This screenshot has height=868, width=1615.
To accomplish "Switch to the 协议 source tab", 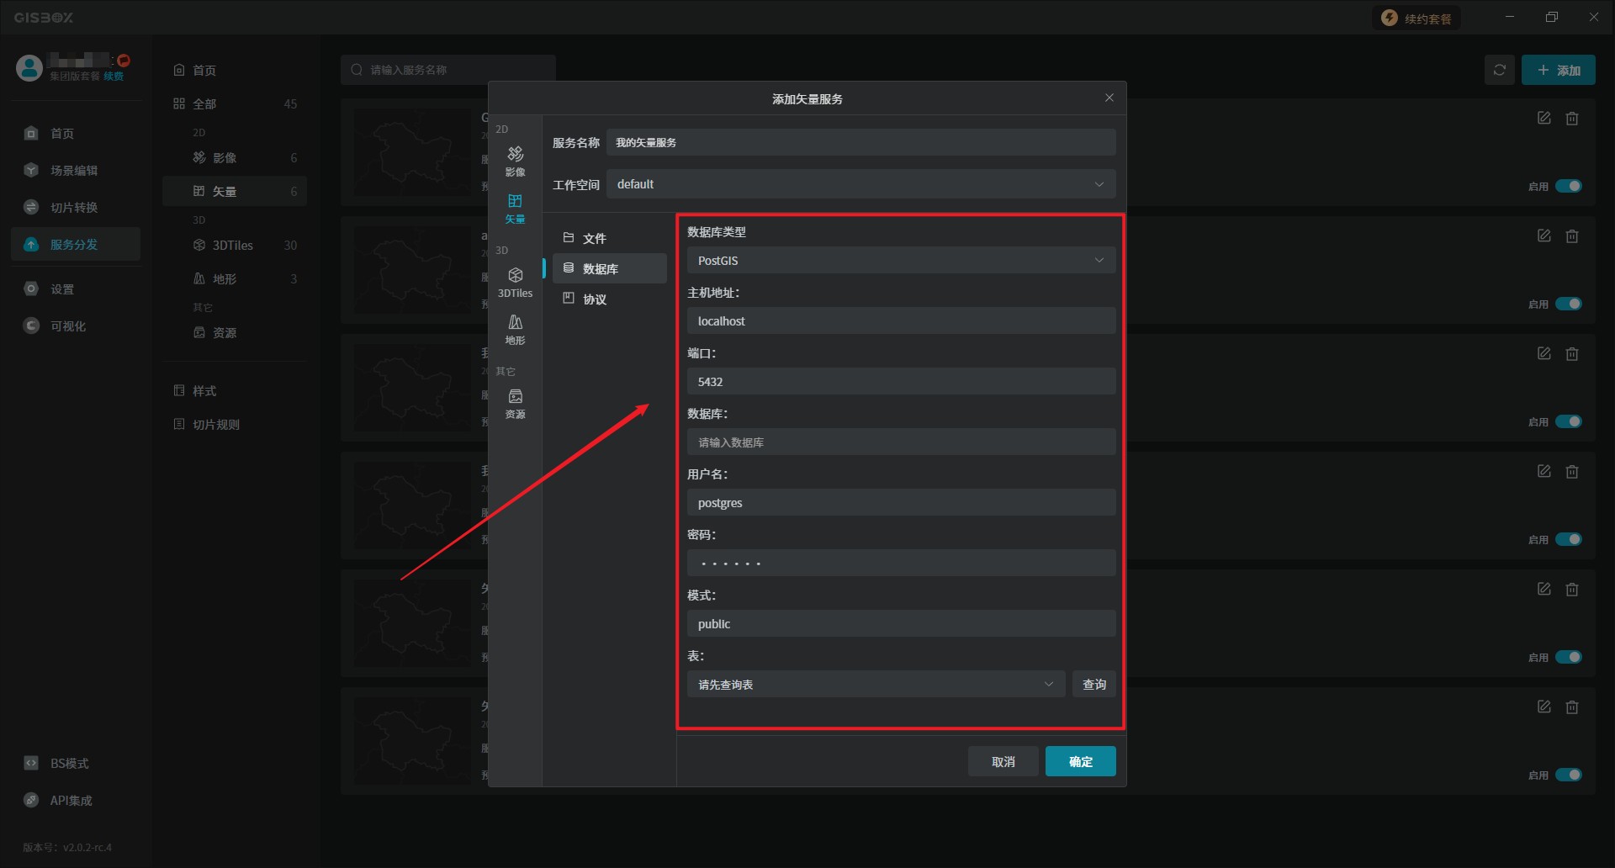I will [595, 299].
